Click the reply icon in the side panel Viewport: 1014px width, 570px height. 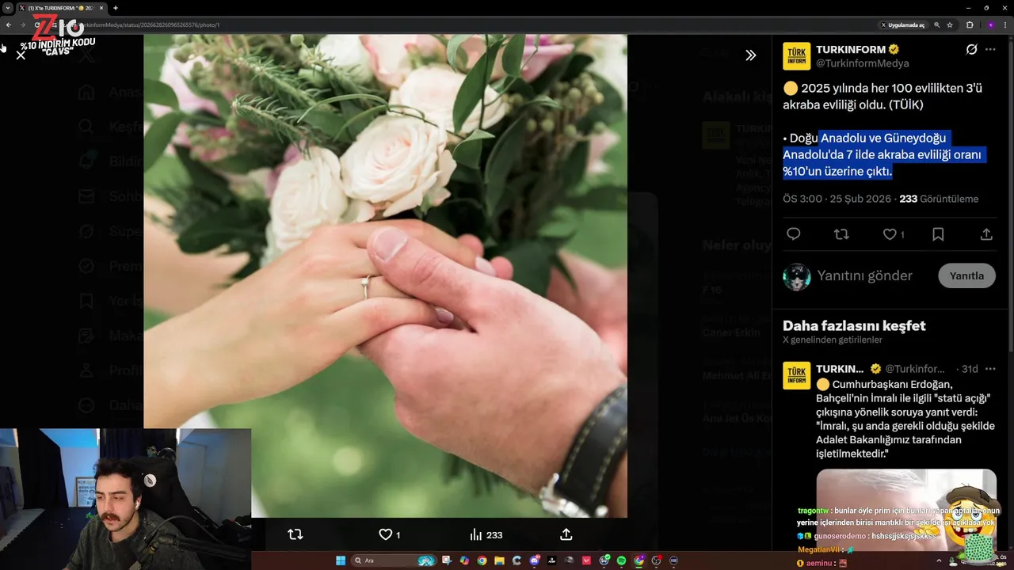click(793, 234)
